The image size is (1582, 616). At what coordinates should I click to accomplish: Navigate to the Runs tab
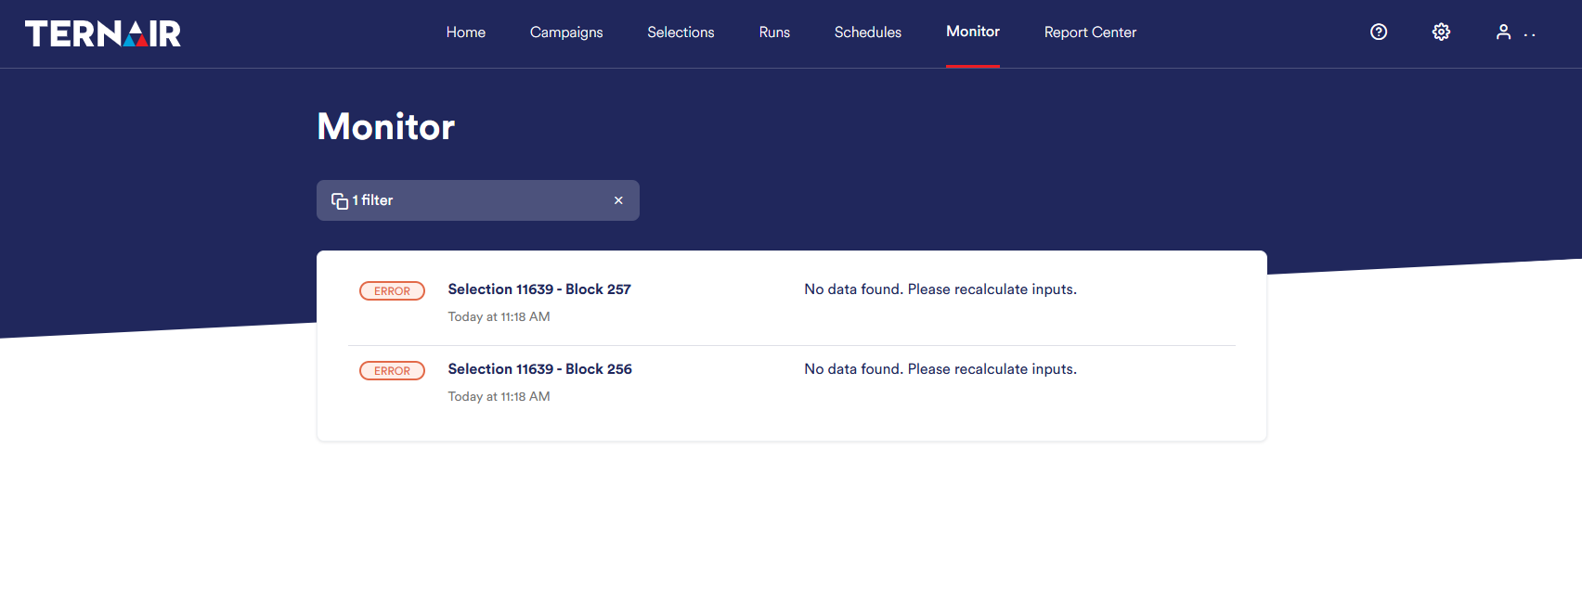pos(774,32)
